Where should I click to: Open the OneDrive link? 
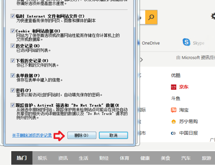(x=151, y=43)
